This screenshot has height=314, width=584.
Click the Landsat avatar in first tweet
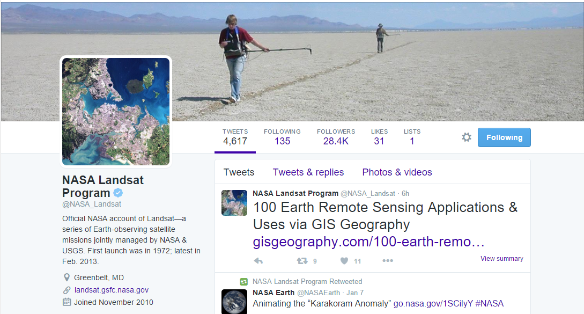[234, 203]
